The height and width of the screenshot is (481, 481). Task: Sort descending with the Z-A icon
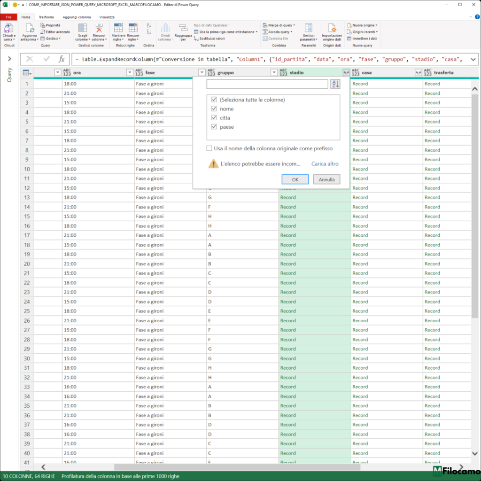click(149, 31)
